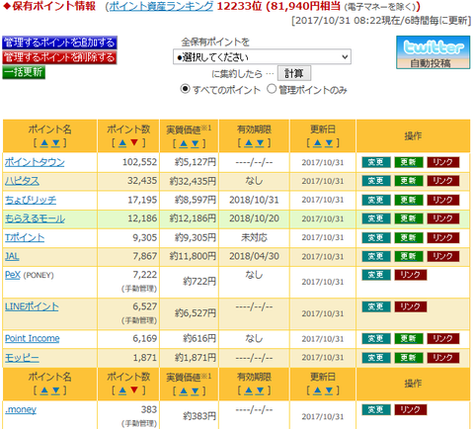Open Point Income link
Viewport: 474px width, 429px height.
33,338
